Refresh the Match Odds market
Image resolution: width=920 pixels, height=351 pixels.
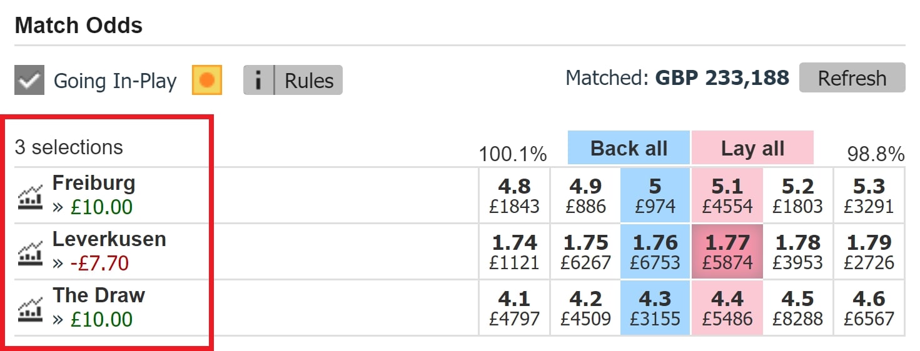pyautogui.click(x=852, y=78)
